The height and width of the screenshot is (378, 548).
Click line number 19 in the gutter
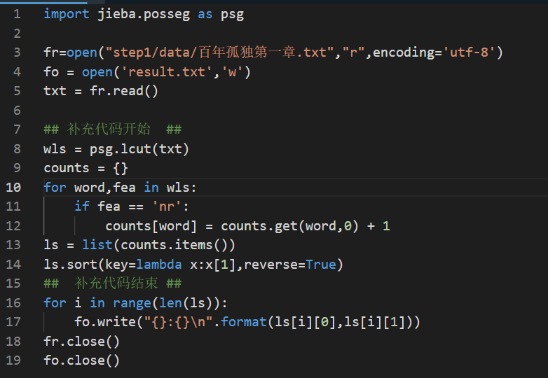pyautogui.click(x=13, y=360)
